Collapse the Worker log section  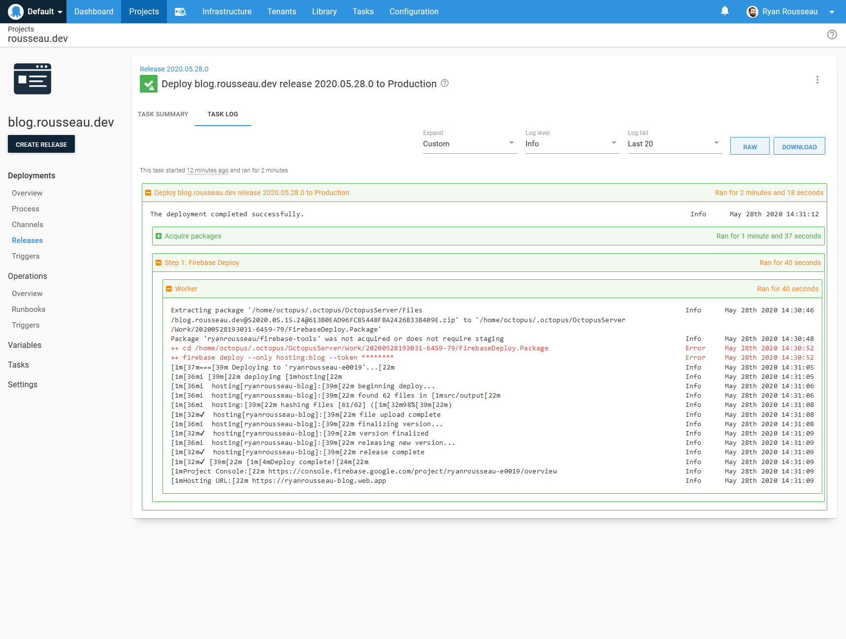[169, 289]
